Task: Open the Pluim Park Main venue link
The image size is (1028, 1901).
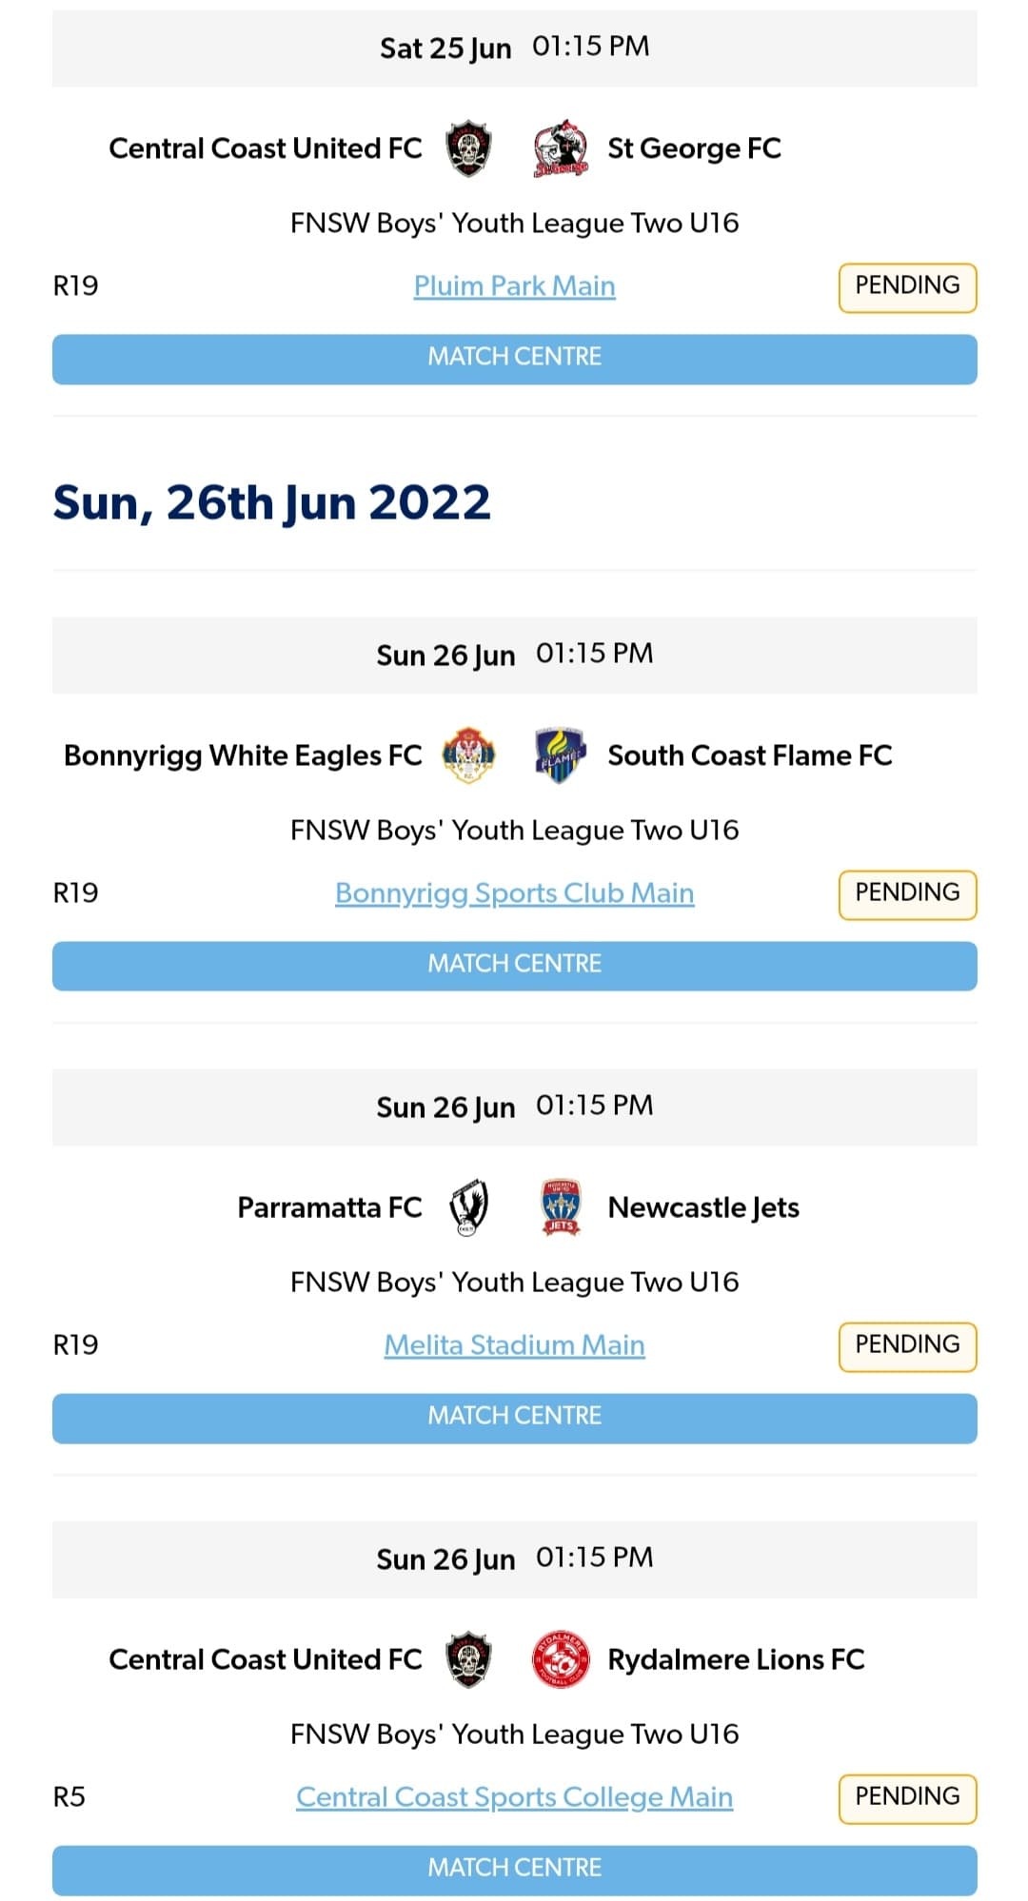Action: click(513, 285)
